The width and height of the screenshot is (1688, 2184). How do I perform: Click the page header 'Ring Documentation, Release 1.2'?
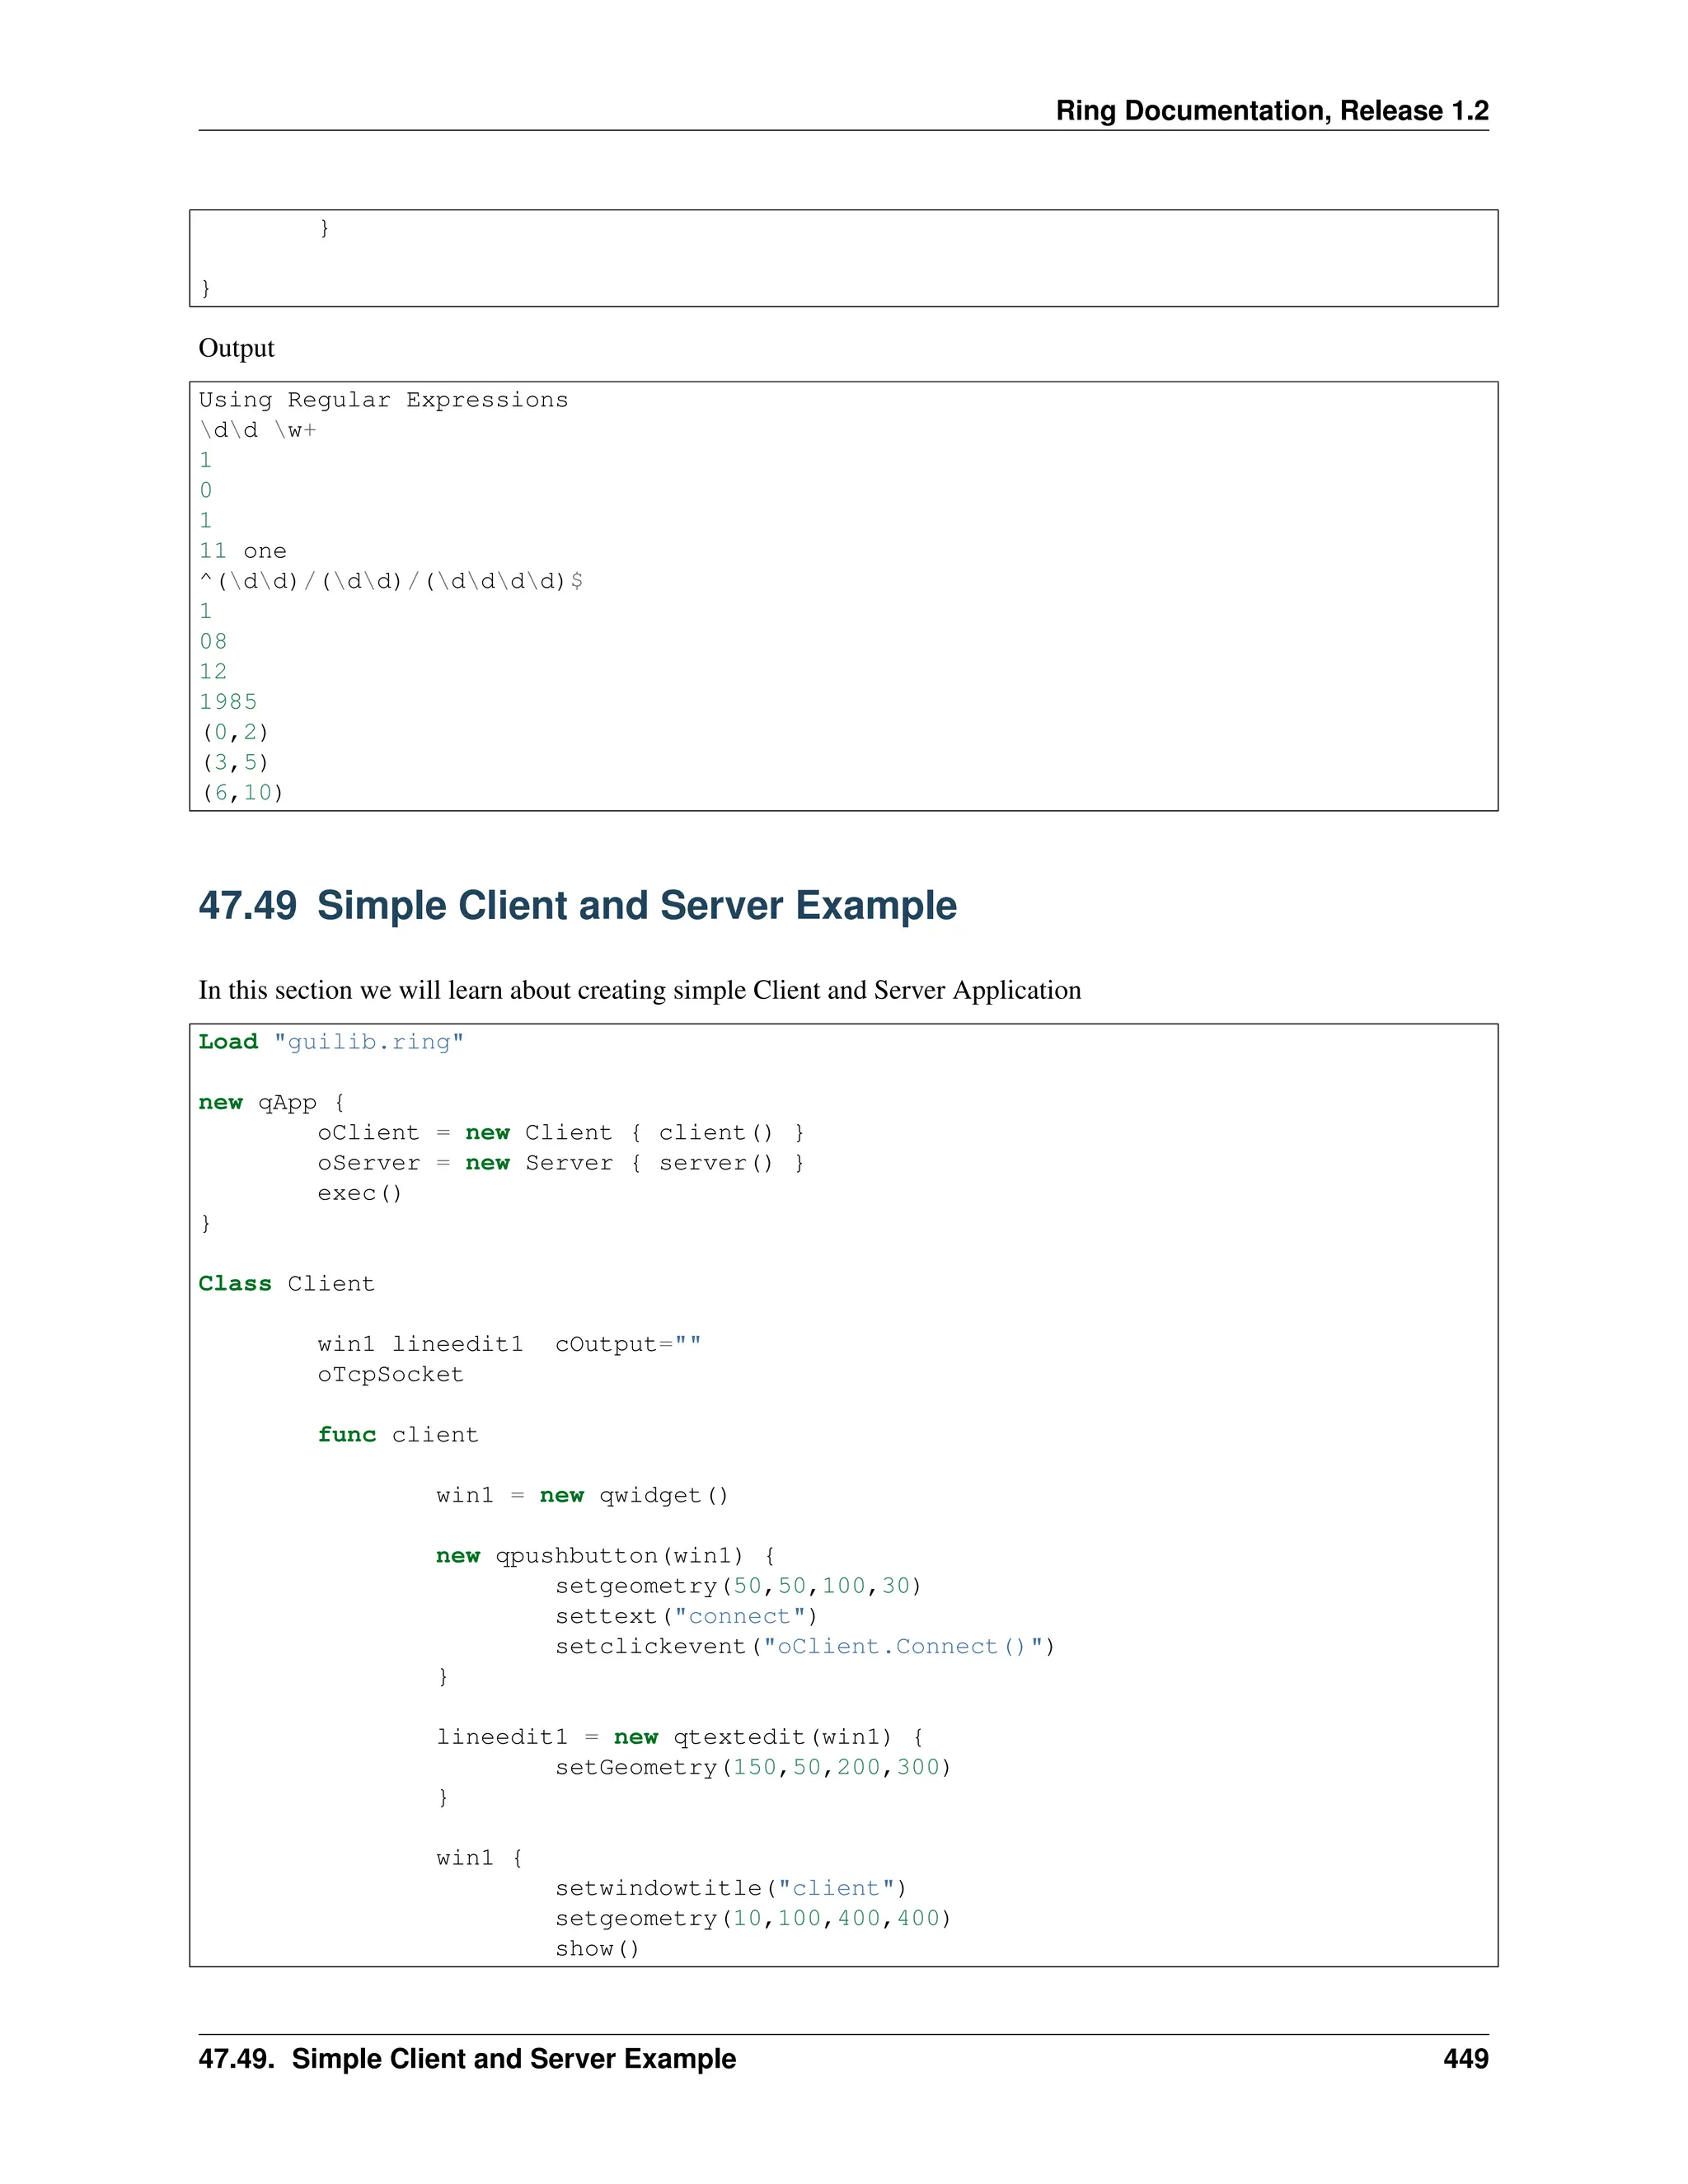pyautogui.click(x=1271, y=110)
